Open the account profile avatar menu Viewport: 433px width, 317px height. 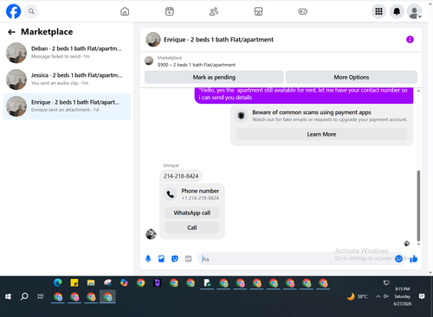point(414,11)
